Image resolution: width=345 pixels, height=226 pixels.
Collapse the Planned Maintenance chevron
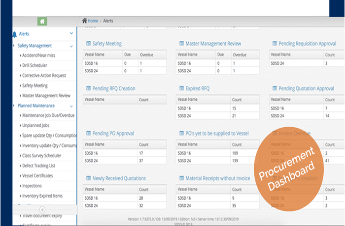(x=71, y=106)
